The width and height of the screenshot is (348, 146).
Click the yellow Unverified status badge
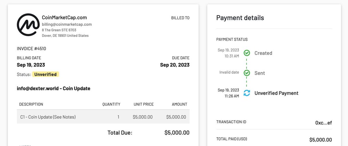pyautogui.click(x=46, y=74)
